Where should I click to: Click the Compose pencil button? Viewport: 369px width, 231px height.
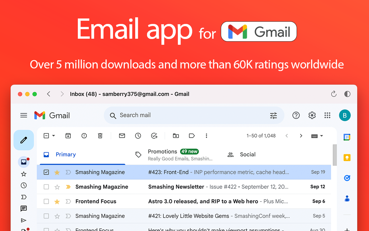[x=24, y=140]
